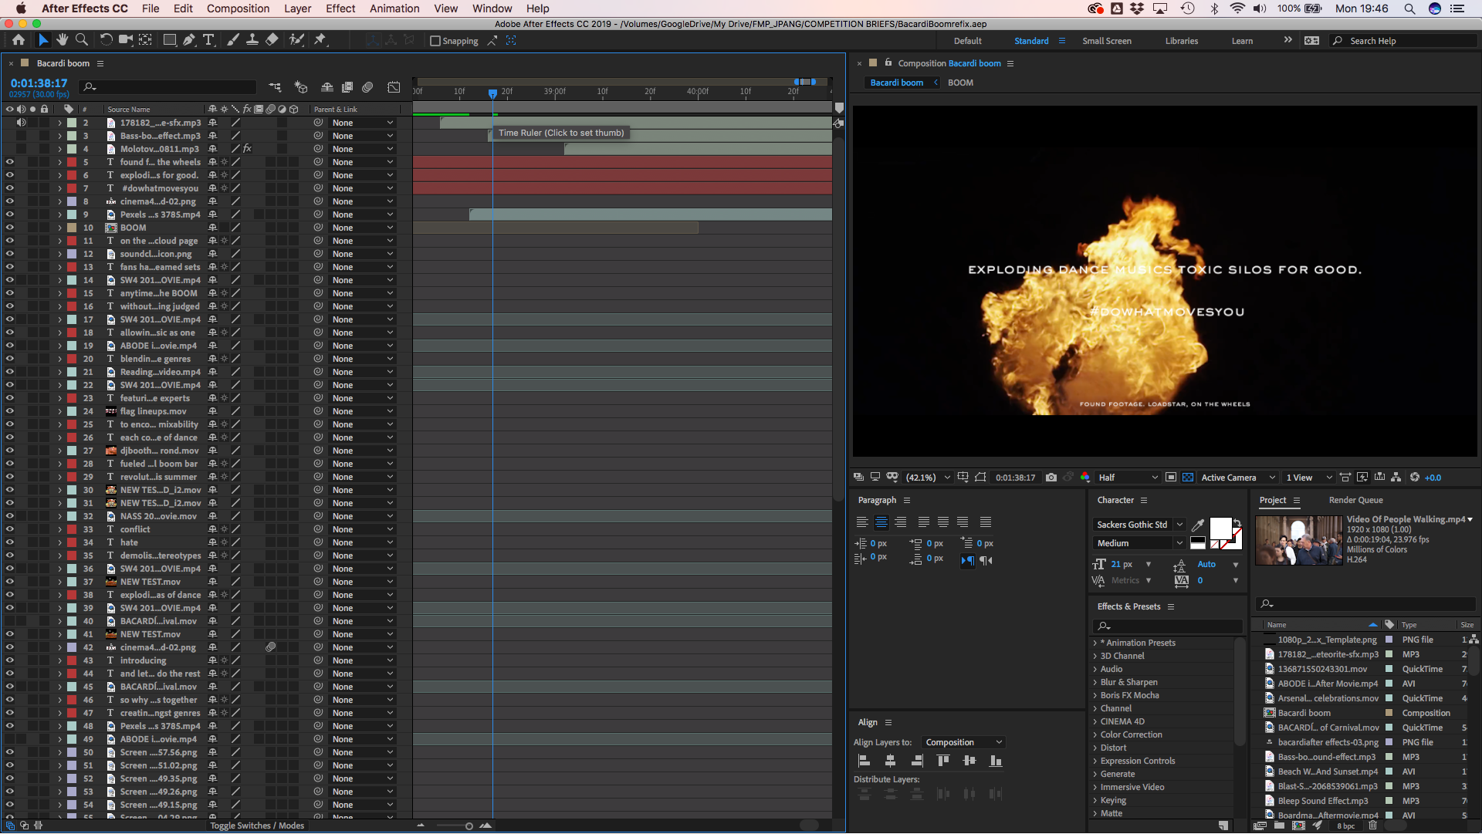Open the 1 View layout dropdown
Screen dimensions: 1482x834
coord(1309,478)
